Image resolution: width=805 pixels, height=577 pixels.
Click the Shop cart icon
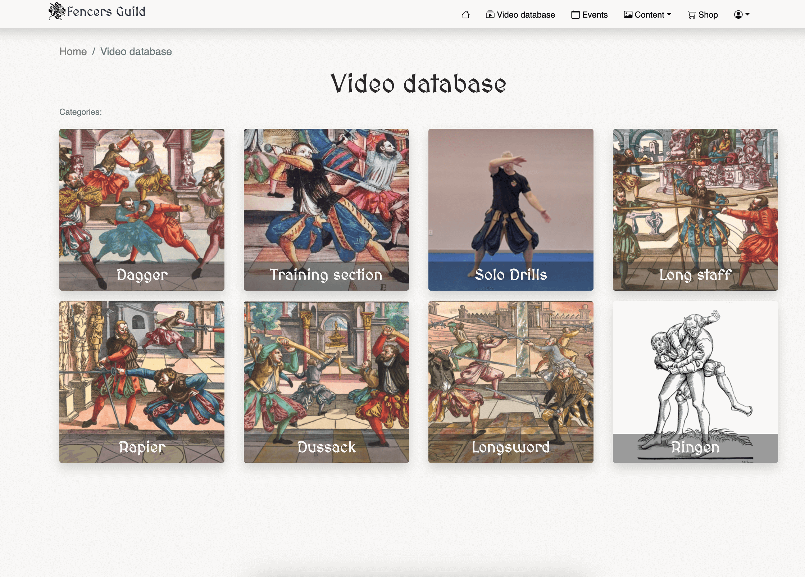[x=691, y=15]
